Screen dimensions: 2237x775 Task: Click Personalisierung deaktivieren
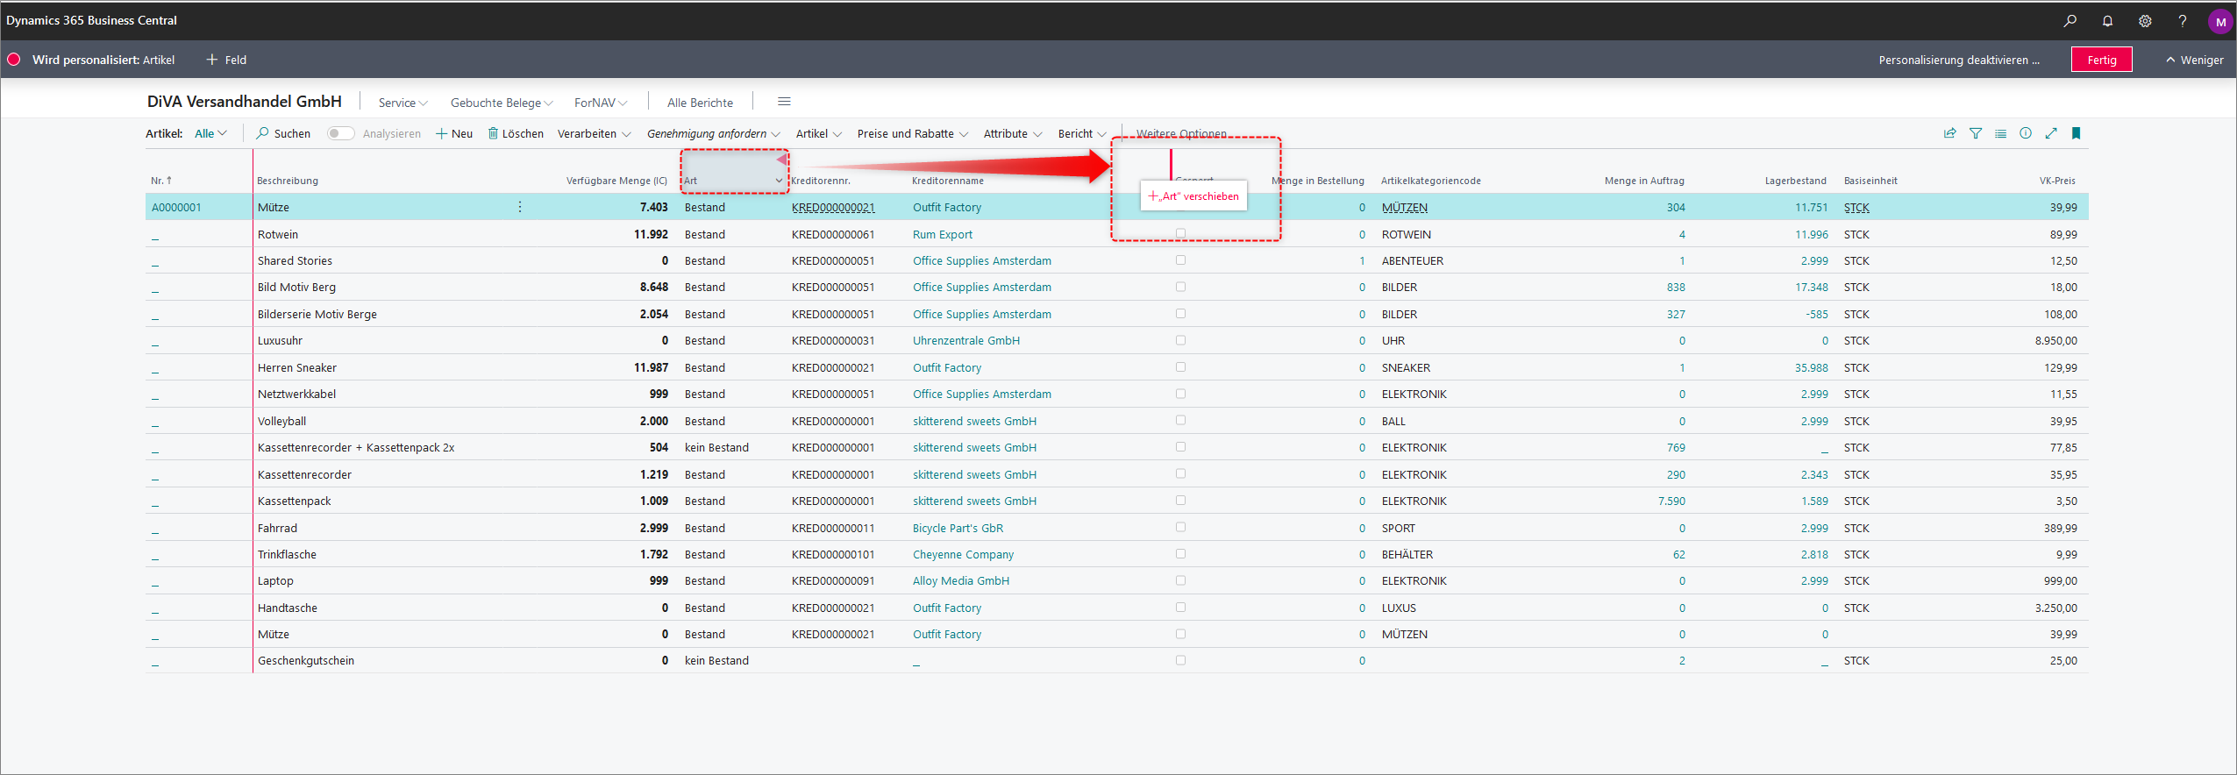click(x=1958, y=60)
